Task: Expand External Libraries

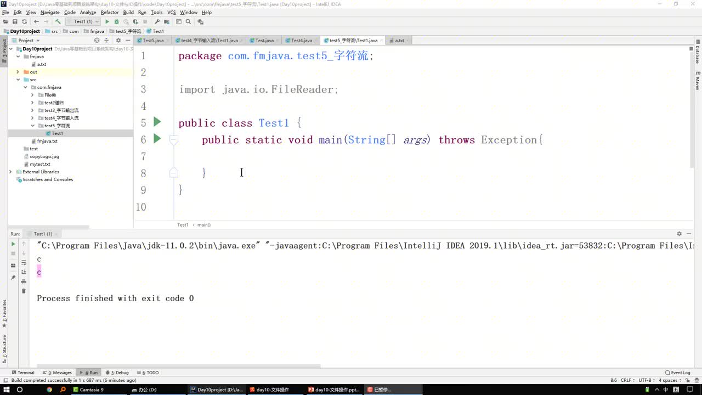Action: 11,172
